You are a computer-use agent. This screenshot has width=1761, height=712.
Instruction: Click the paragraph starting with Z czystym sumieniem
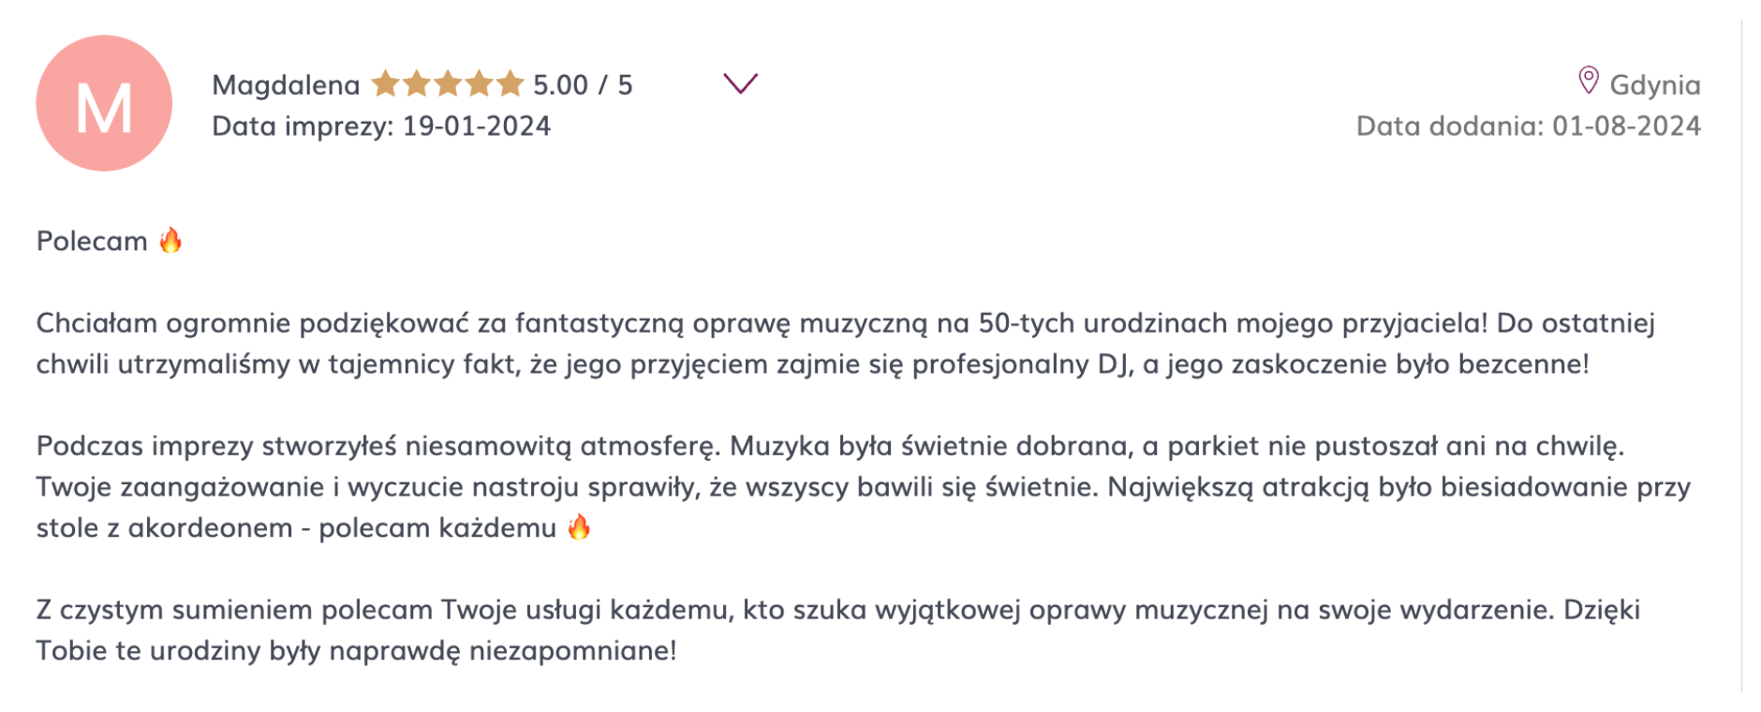(838, 630)
